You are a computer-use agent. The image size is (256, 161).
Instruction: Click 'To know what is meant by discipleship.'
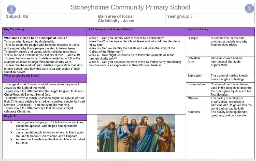30,42
